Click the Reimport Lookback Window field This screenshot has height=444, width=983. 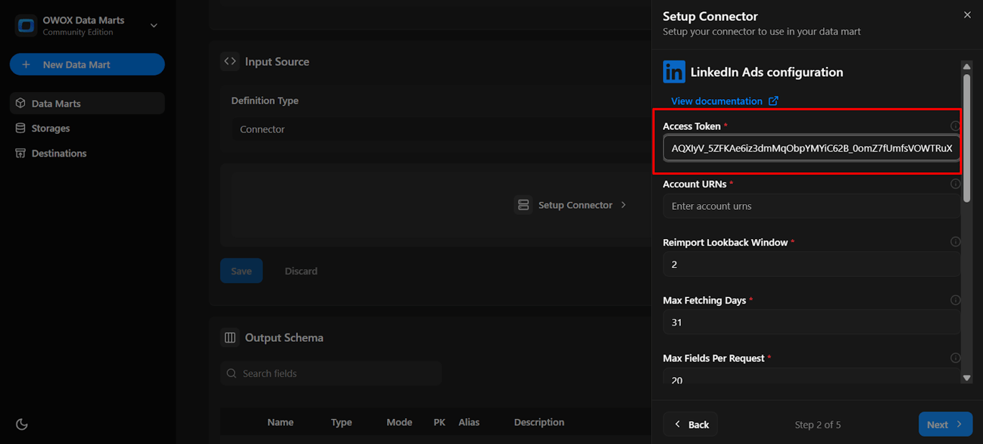(811, 264)
